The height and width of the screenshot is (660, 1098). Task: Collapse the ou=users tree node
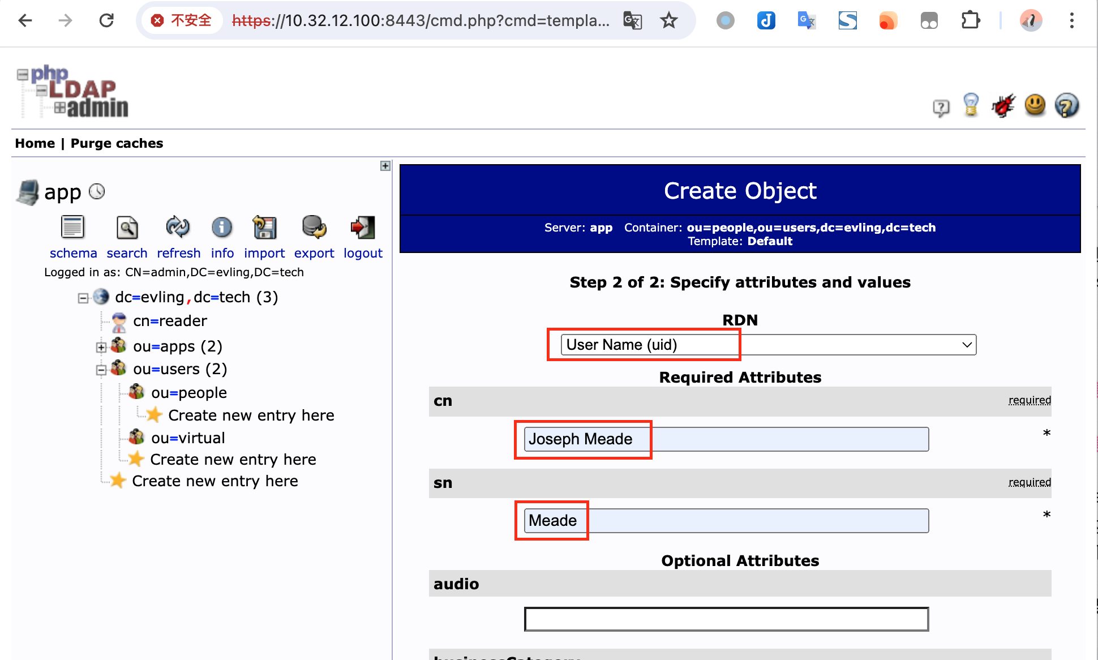click(101, 370)
